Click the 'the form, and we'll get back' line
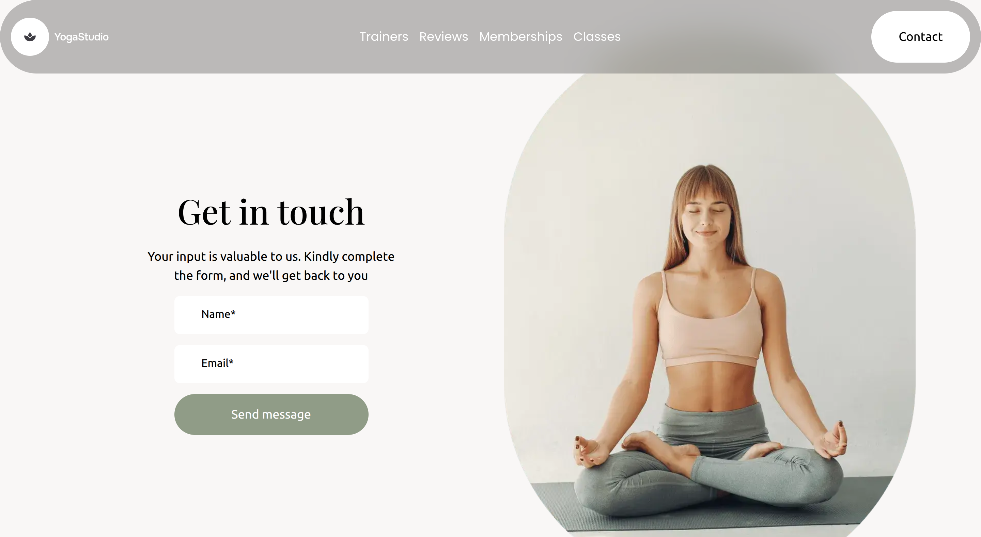Screen dimensions: 981x537 pos(271,276)
